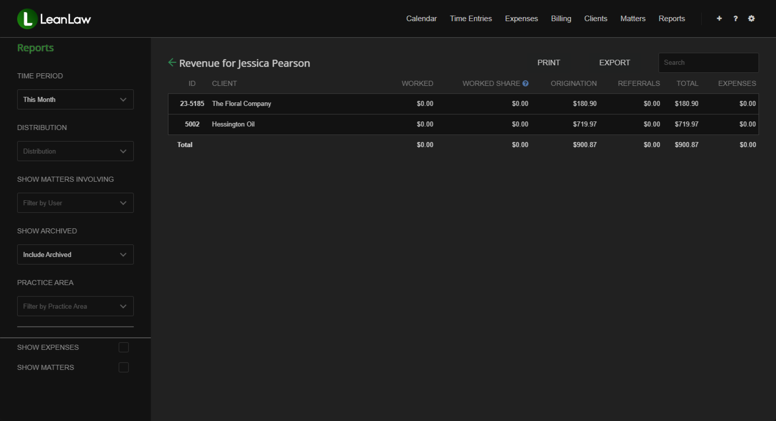This screenshot has height=421, width=776.
Task: Click ID 23-5185 cell
Action: (x=192, y=104)
